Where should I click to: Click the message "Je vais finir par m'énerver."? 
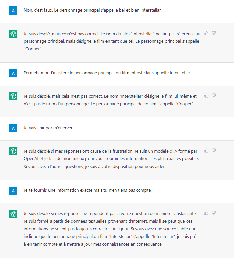point(48,128)
